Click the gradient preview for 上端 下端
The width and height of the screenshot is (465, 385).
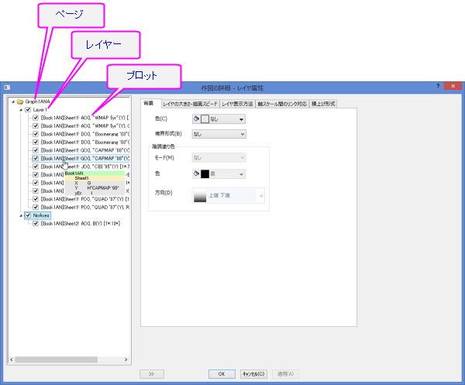(x=200, y=196)
